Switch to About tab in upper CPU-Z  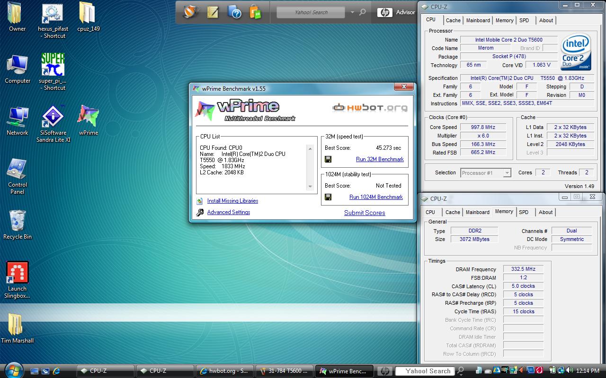click(546, 20)
